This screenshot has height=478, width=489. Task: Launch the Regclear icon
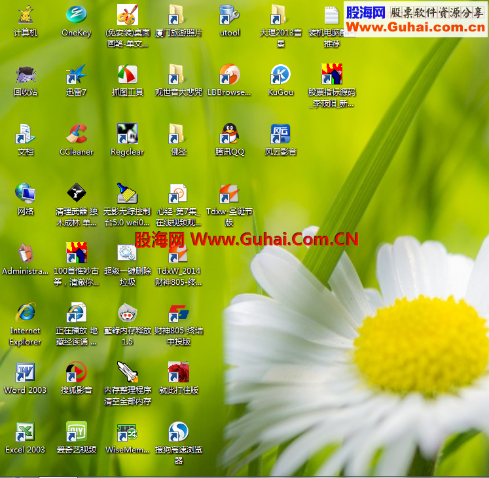click(x=128, y=134)
